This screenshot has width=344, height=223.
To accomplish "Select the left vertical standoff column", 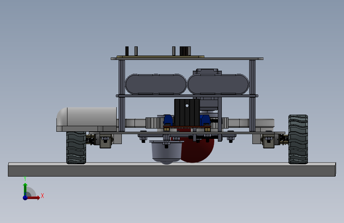I will (122, 96).
